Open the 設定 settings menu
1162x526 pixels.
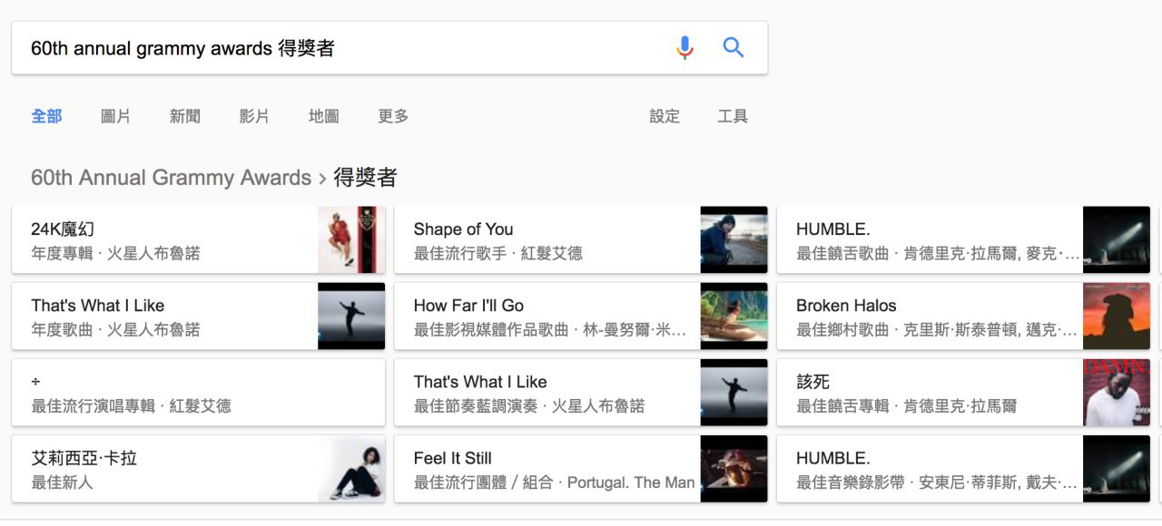tap(665, 116)
